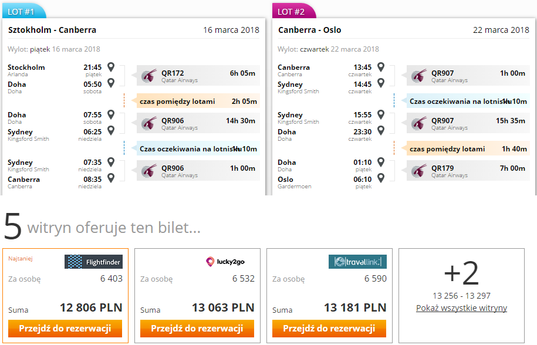
Task: Click the map pin next to Stockholm Arlanda departure
Action: (110, 67)
